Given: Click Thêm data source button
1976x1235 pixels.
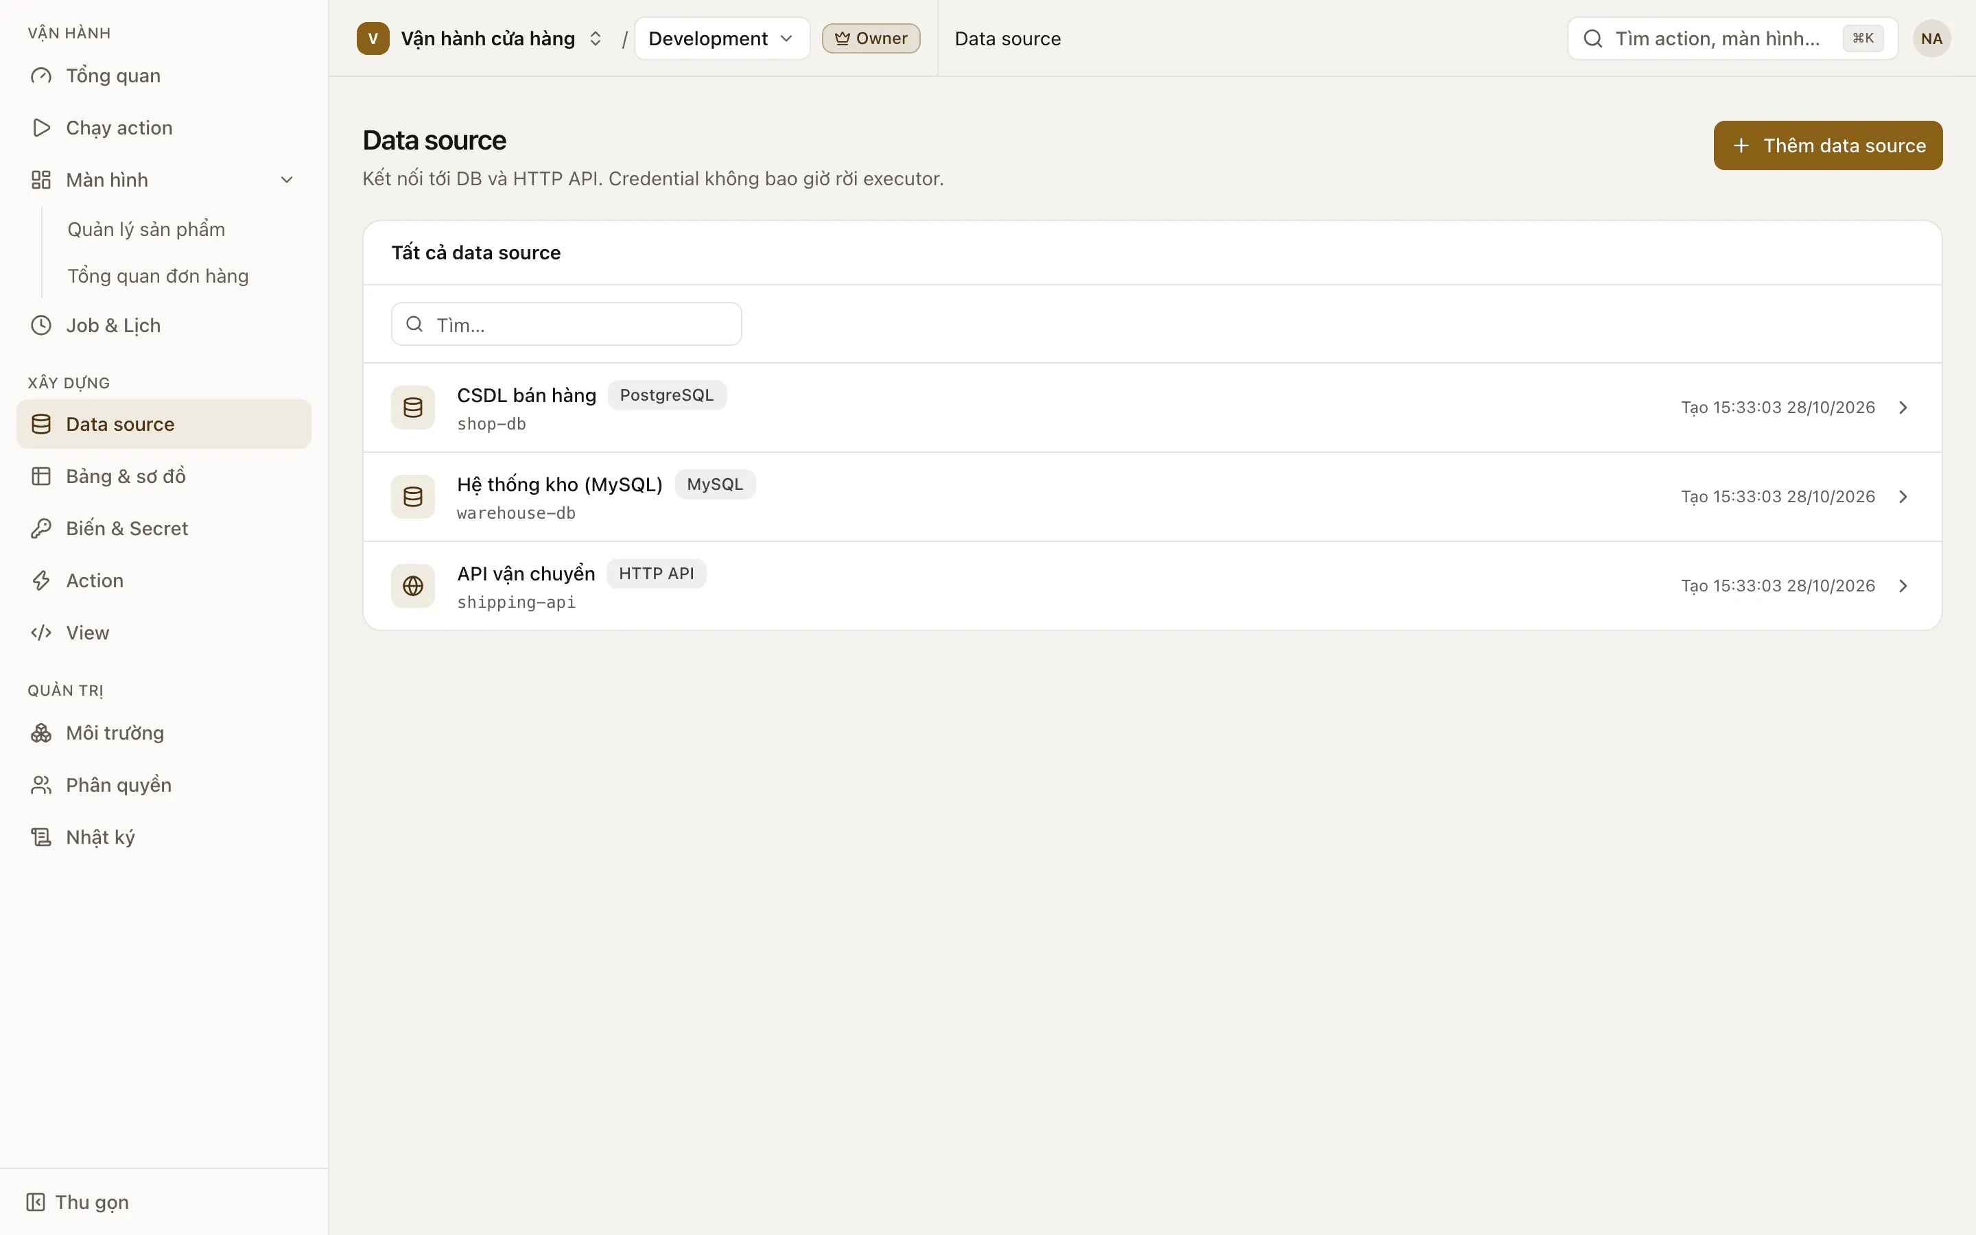Looking at the screenshot, I should 1827,145.
